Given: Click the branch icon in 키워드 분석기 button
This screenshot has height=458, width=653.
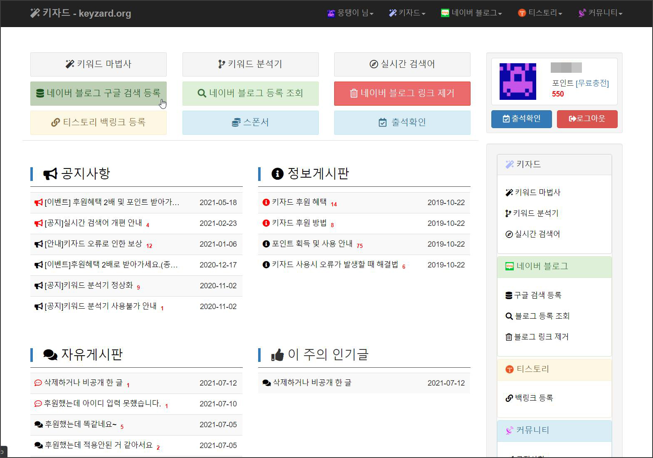Looking at the screenshot, I should [222, 64].
